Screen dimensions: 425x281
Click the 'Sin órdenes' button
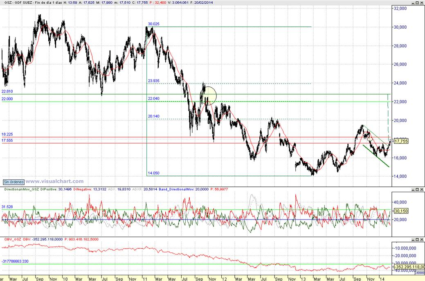[x=13, y=182]
